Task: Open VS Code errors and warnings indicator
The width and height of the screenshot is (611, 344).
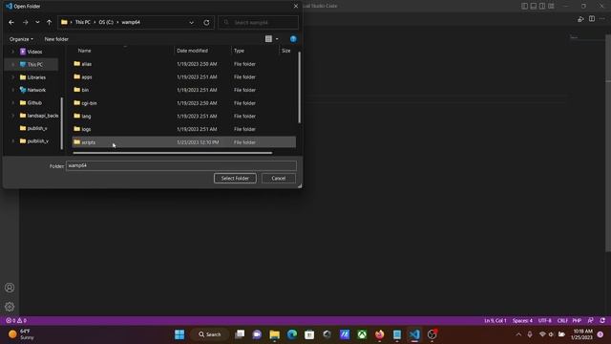Action: tap(16, 321)
